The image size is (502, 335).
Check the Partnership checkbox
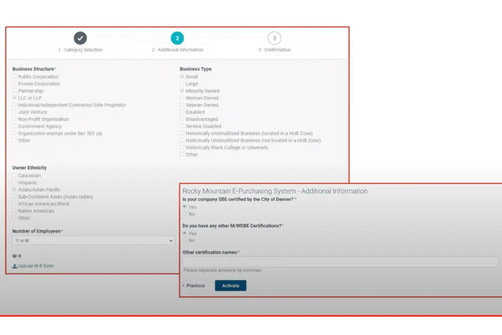[15, 91]
